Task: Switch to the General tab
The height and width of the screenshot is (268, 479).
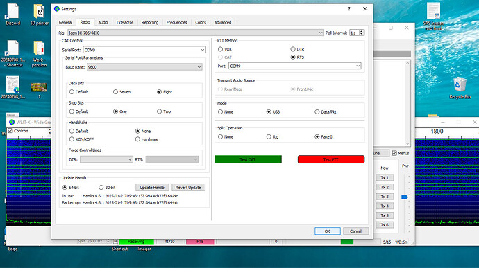Action: (65, 23)
